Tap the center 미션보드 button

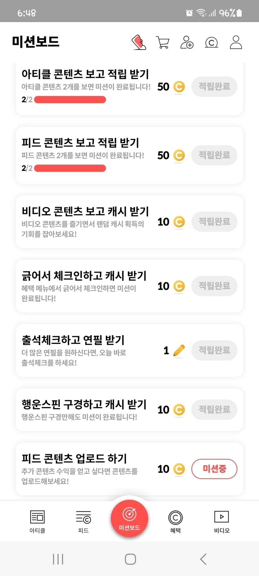tap(129, 518)
